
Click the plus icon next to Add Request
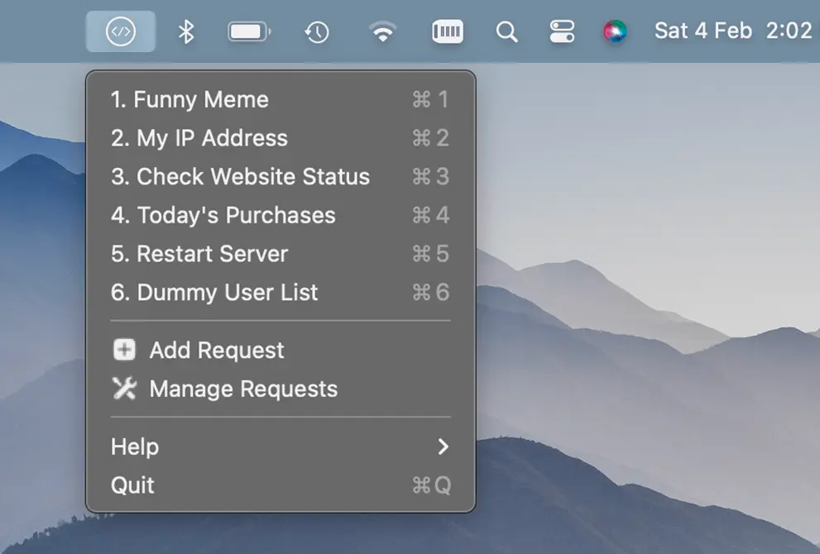(x=123, y=350)
